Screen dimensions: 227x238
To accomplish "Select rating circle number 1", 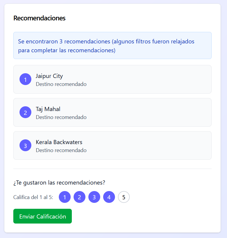I will pyautogui.click(x=65, y=197).
